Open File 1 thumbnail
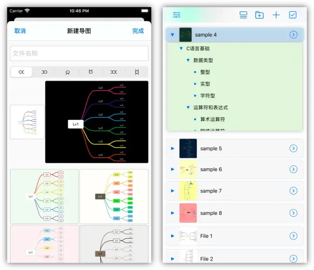The width and height of the screenshot is (314, 270). tap(188, 236)
